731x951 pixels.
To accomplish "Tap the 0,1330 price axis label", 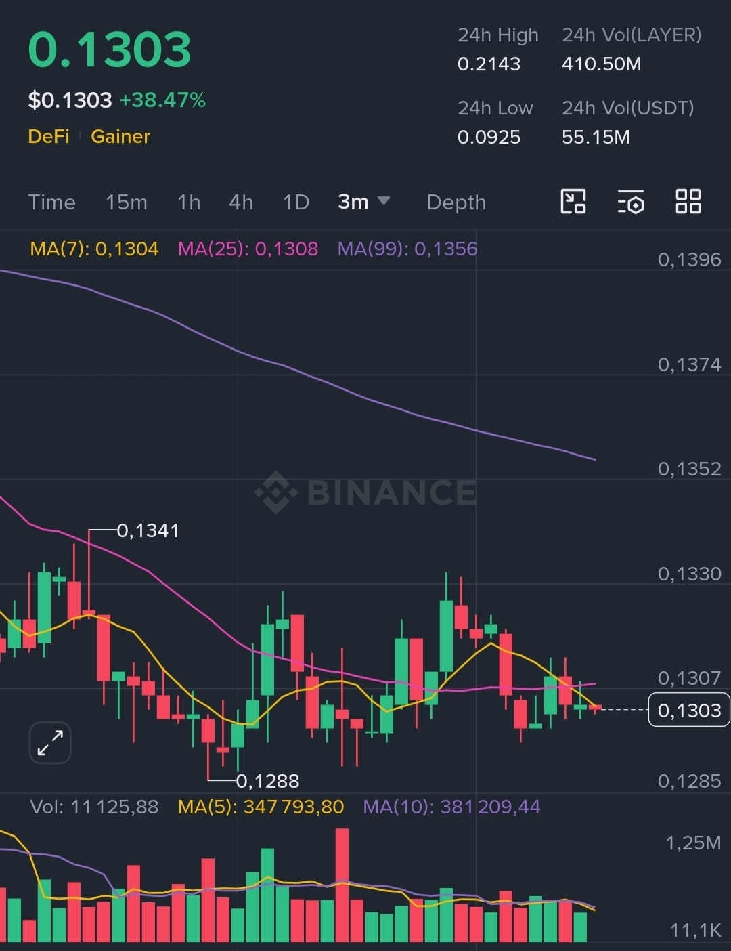I will point(689,574).
